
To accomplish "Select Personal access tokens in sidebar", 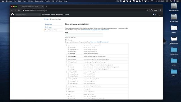I will click(51, 30).
